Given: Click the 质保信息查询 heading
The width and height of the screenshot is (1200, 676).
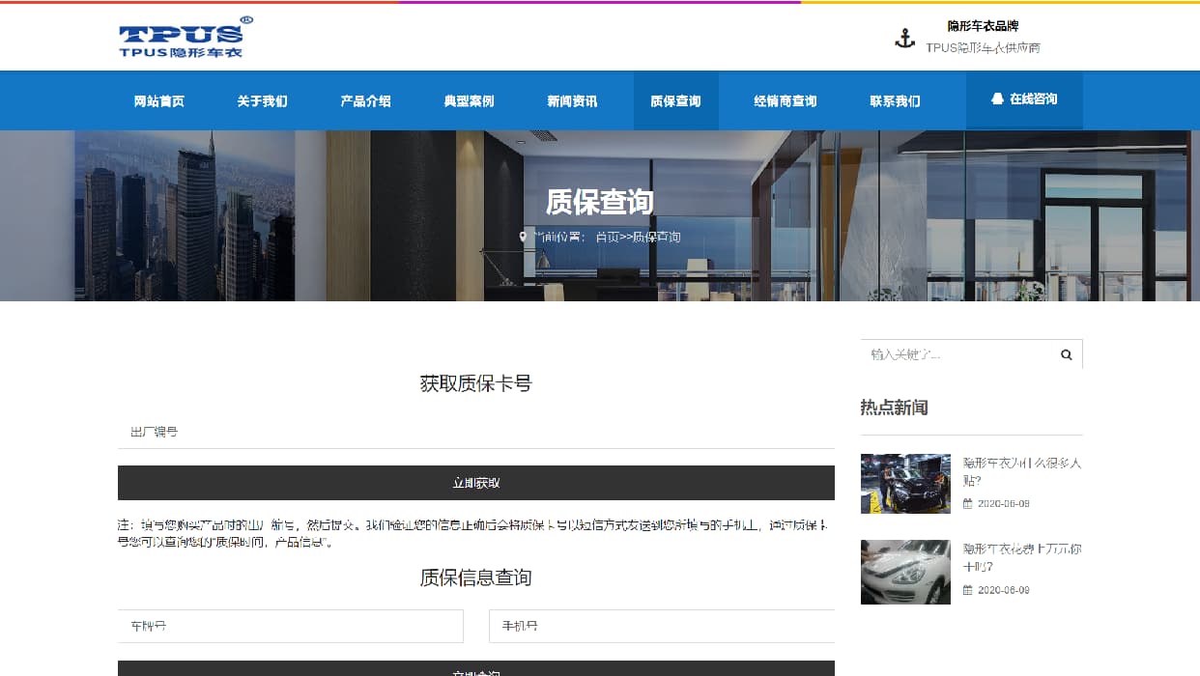Looking at the screenshot, I should tap(476, 577).
